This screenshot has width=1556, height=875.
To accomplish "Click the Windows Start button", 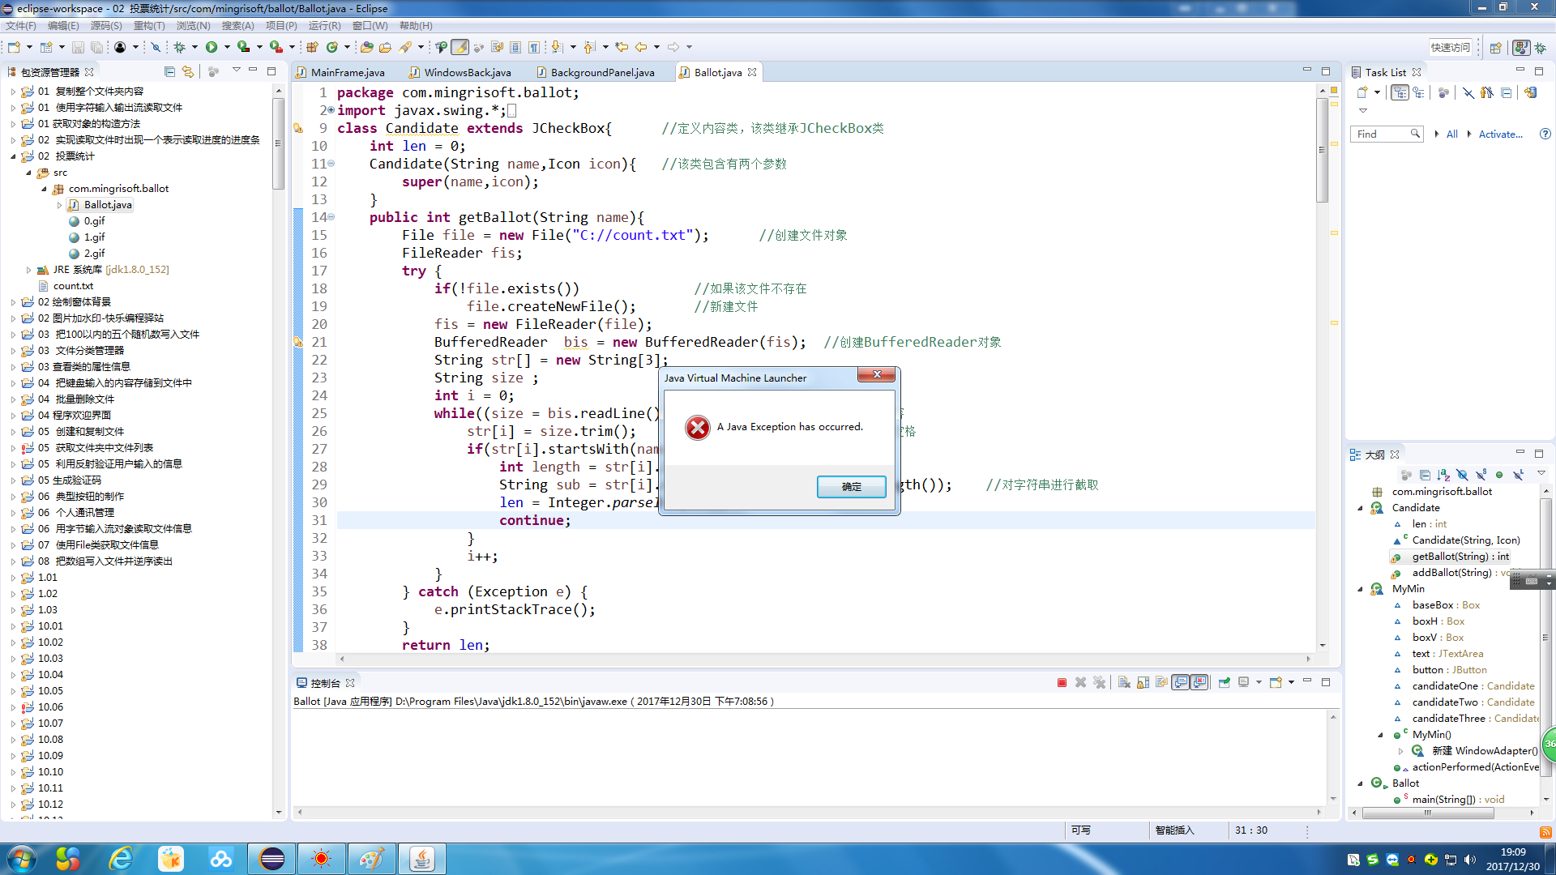I will [21, 858].
